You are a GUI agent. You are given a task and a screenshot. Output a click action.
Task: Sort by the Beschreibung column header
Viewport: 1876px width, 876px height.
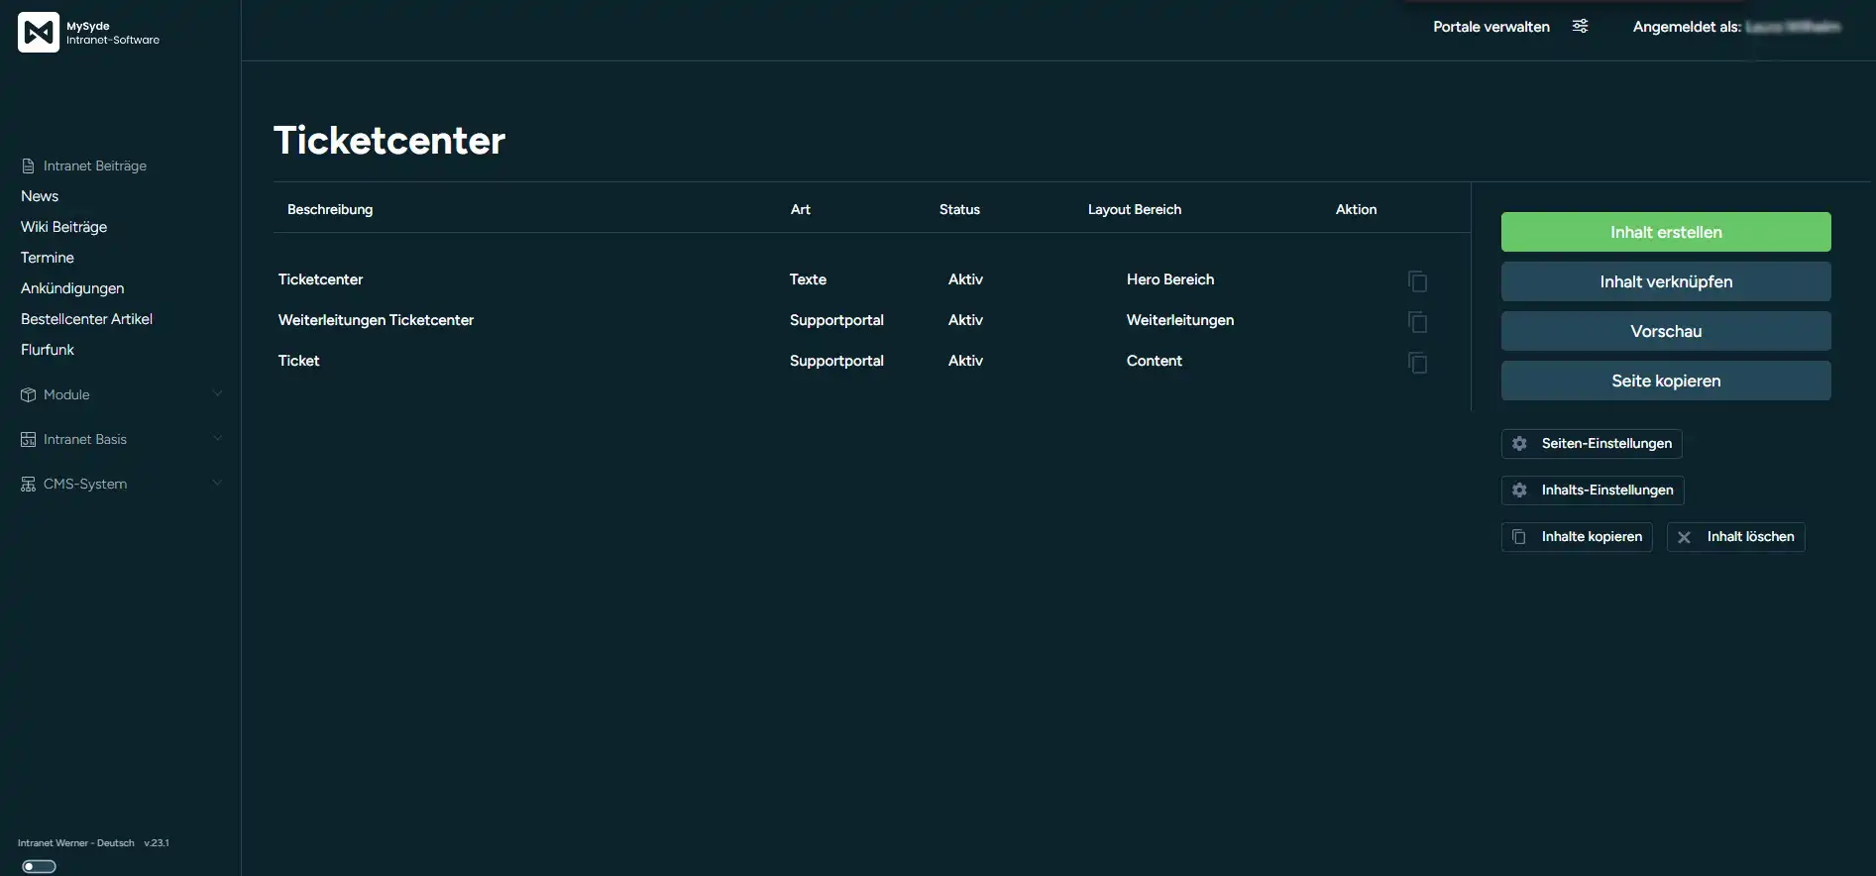[x=330, y=209]
